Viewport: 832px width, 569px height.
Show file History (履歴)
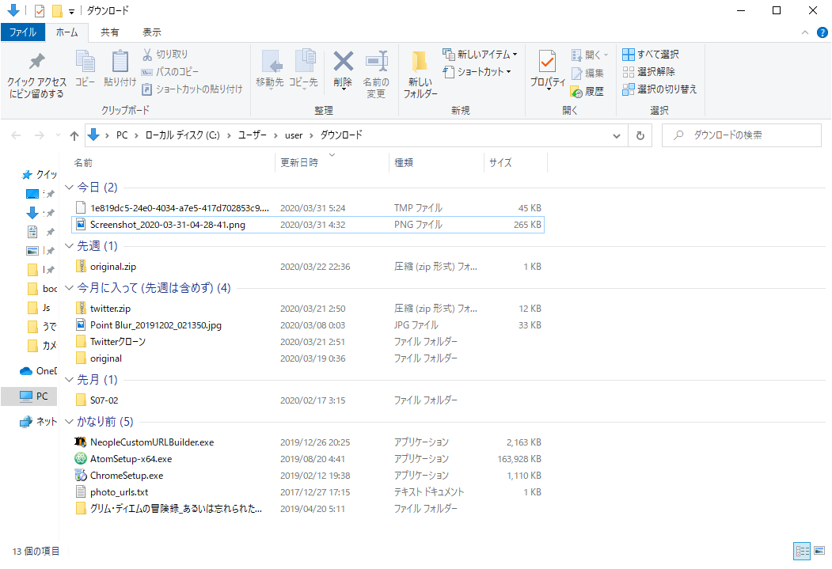(587, 91)
